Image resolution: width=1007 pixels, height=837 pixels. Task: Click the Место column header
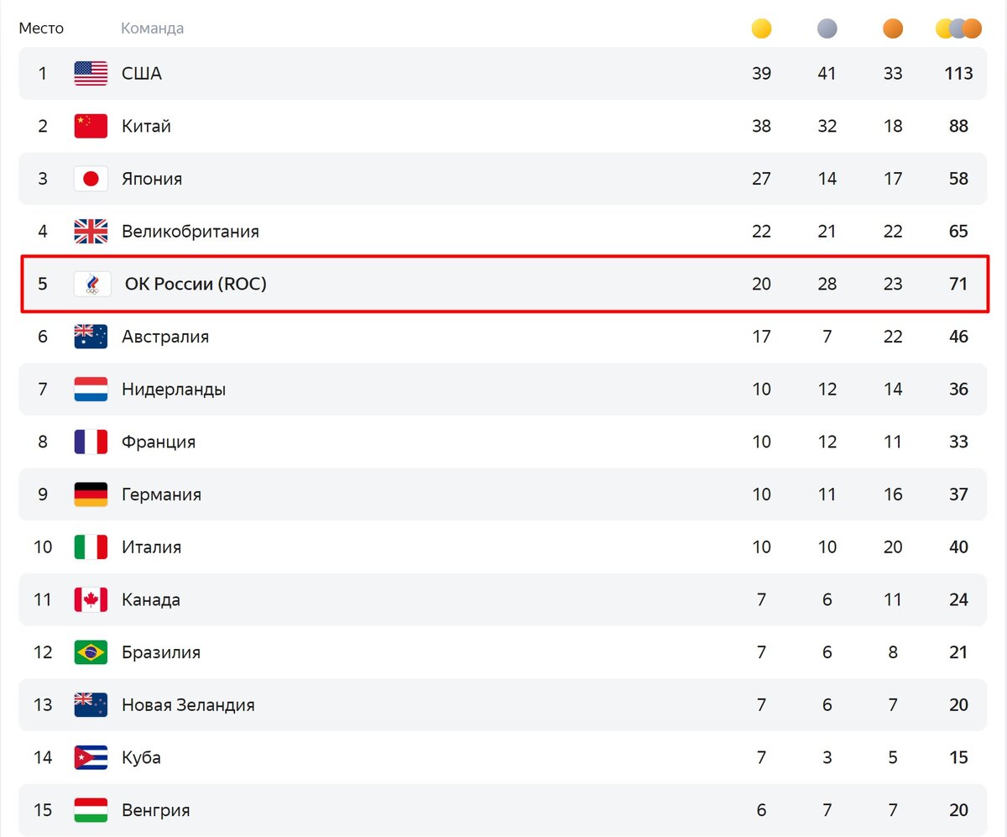point(41,29)
